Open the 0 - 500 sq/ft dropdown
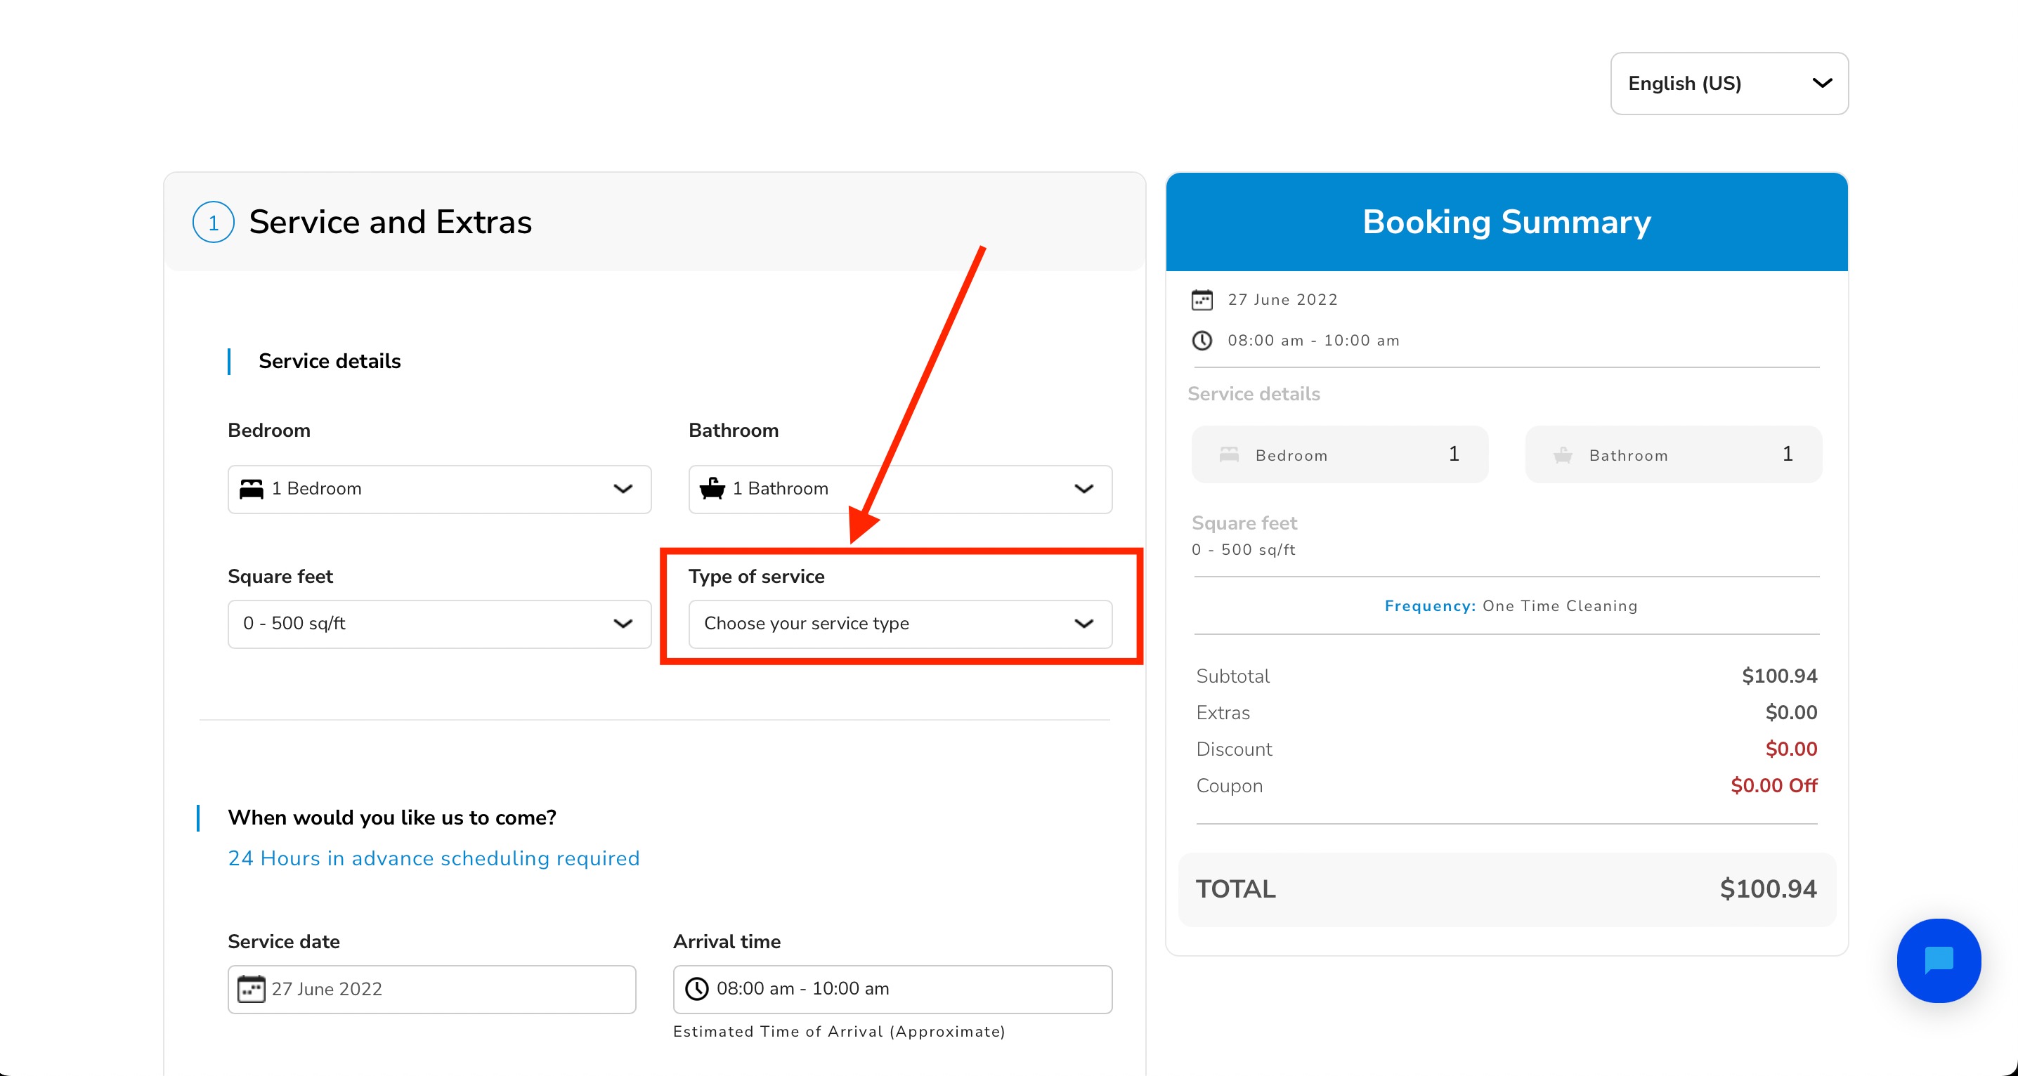The height and width of the screenshot is (1076, 2018). click(439, 624)
